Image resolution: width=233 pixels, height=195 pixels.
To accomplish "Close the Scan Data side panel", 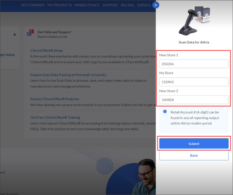I will click(156, 5).
